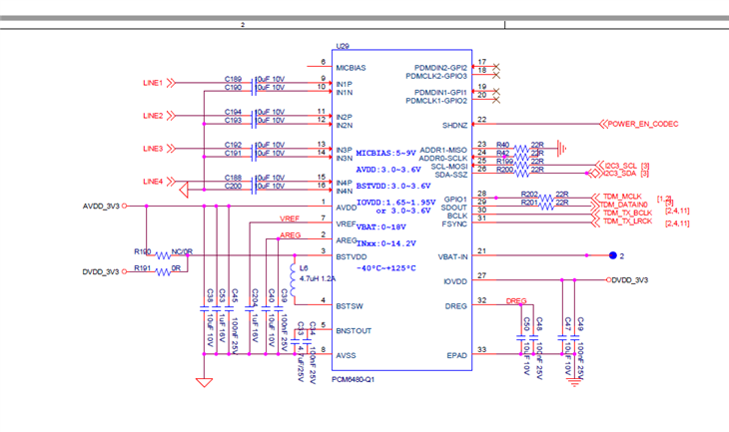This screenshot has height=432, width=729.
Task: Select the POWER_EN_CODEC net label
Action: [x=643, y=124]
